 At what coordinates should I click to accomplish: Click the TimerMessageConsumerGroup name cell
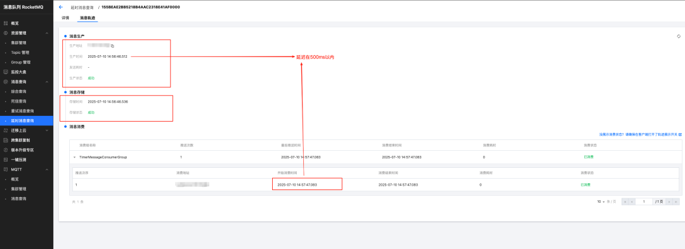coord(103,157)
